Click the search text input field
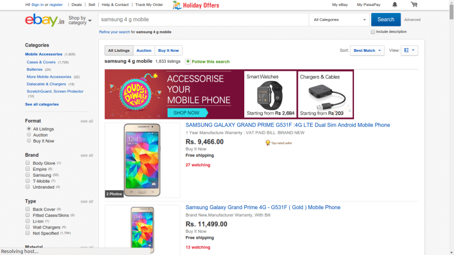Viewport: 454px width, 255px height. 203,20
